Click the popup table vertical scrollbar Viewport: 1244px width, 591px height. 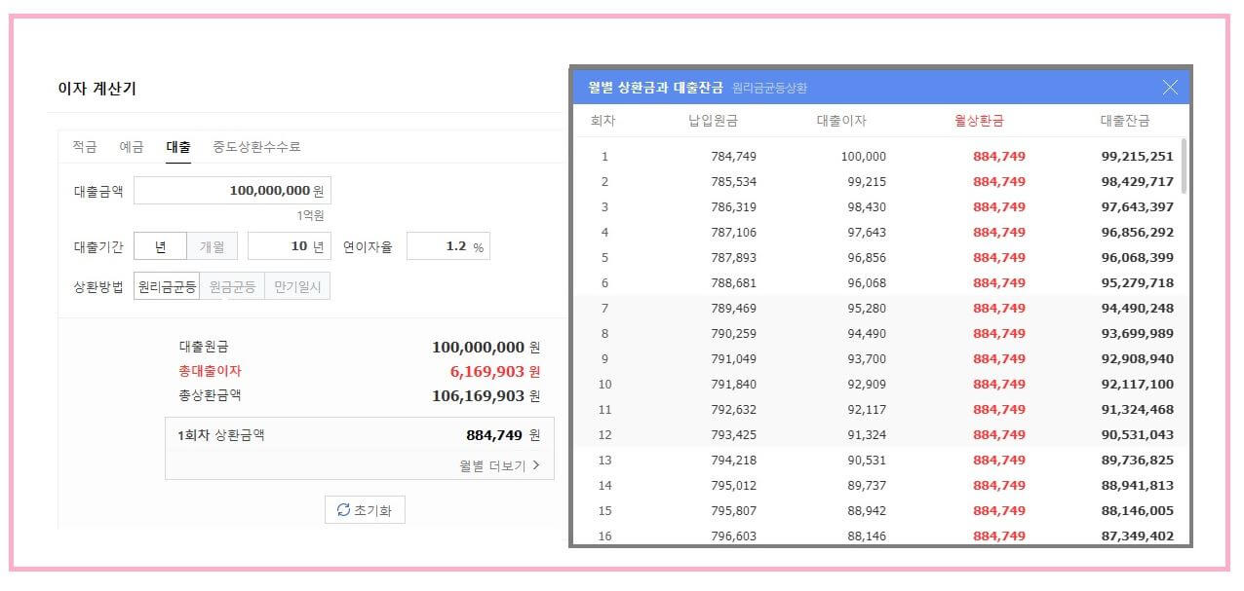coord(1184,166)
